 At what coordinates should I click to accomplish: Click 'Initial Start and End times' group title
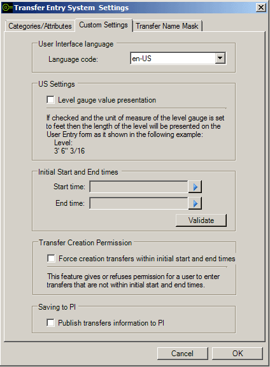pyautogui.click(x=78, y=172)
